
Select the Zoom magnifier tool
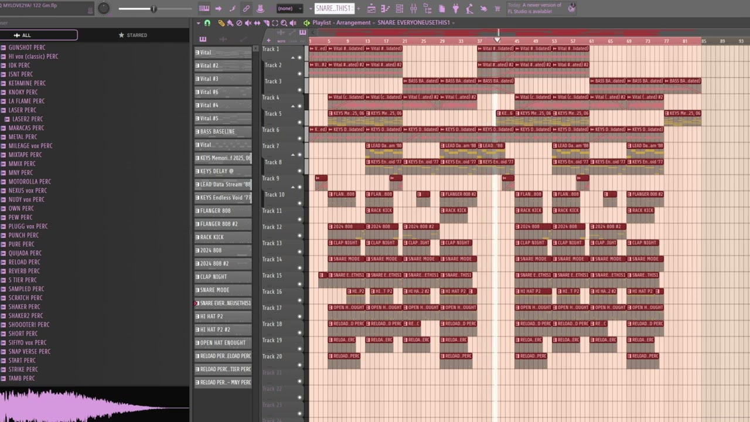click(284, 23)
